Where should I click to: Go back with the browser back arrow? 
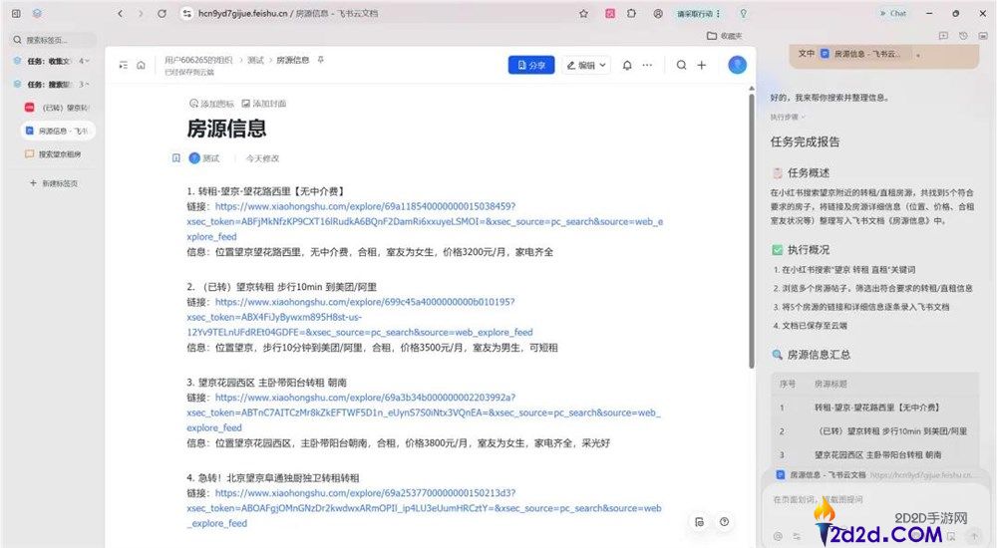(121, 13)
